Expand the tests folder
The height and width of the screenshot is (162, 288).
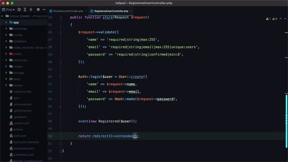[x=6, y=79]
